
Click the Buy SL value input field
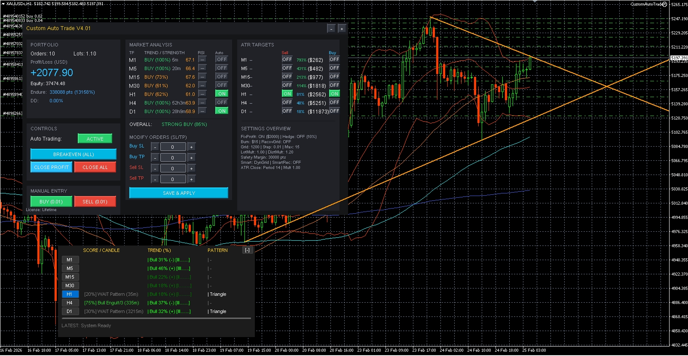tap(173, 147)
